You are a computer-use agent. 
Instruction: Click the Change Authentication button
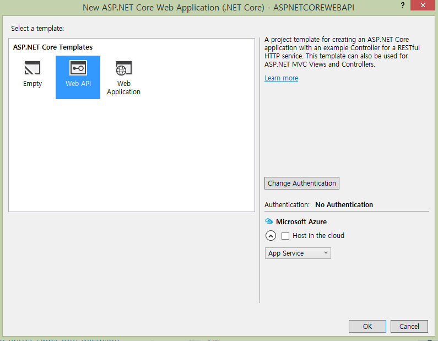(302, 183)
